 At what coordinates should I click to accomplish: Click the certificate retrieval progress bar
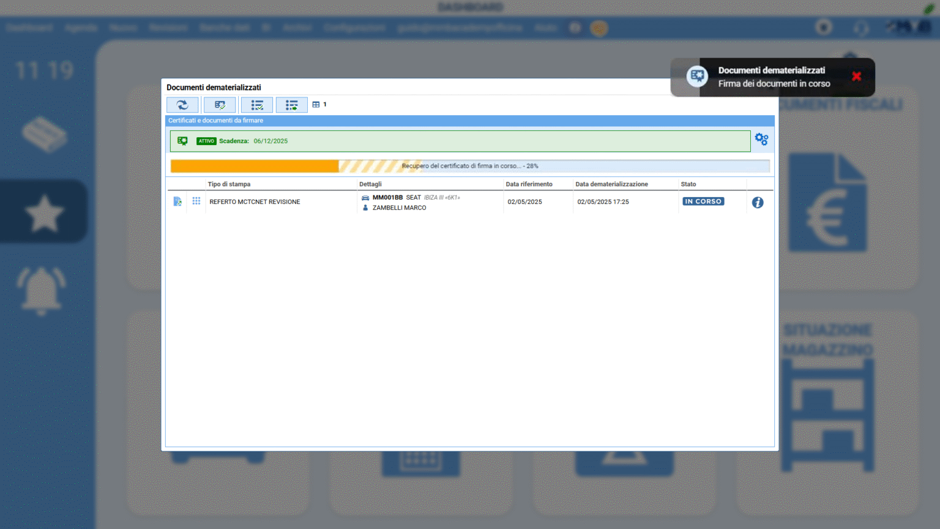(469, 166)
